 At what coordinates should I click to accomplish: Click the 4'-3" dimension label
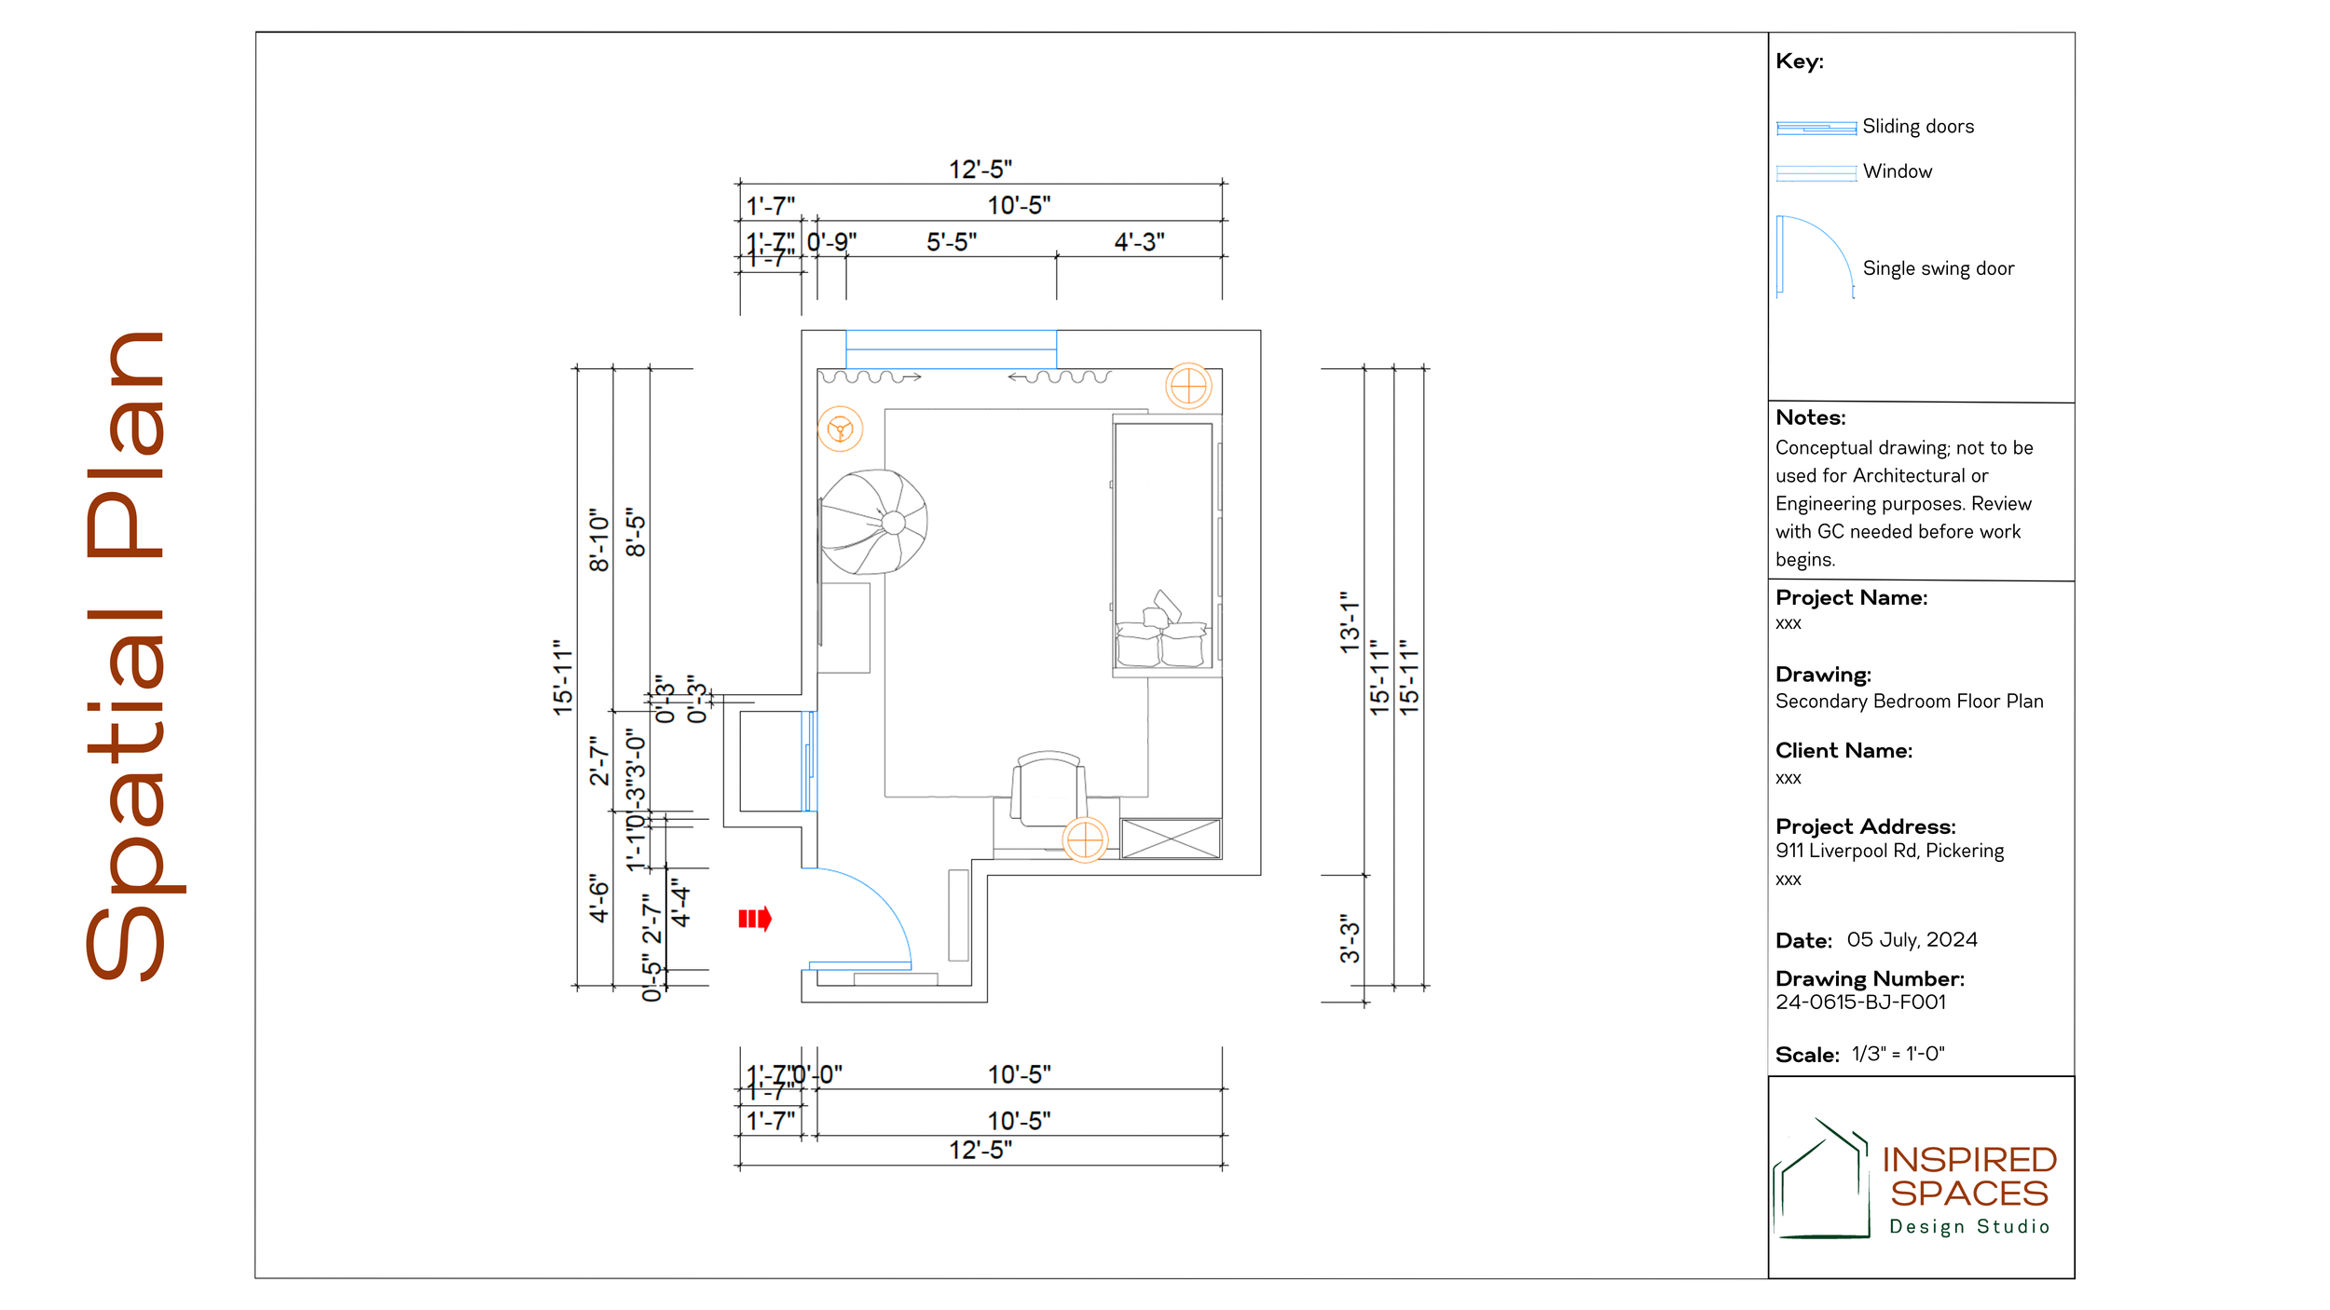coord(1139,242)
